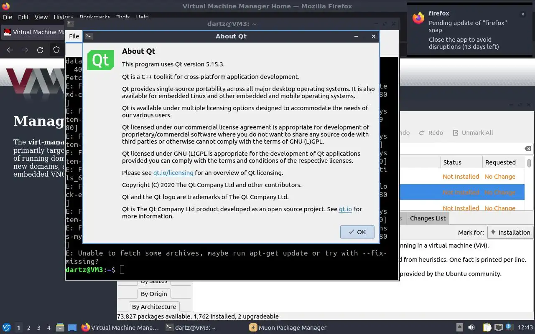Minimize the About Qt dialog
This screenshot has height=334, width=535.
coord(356,36)
